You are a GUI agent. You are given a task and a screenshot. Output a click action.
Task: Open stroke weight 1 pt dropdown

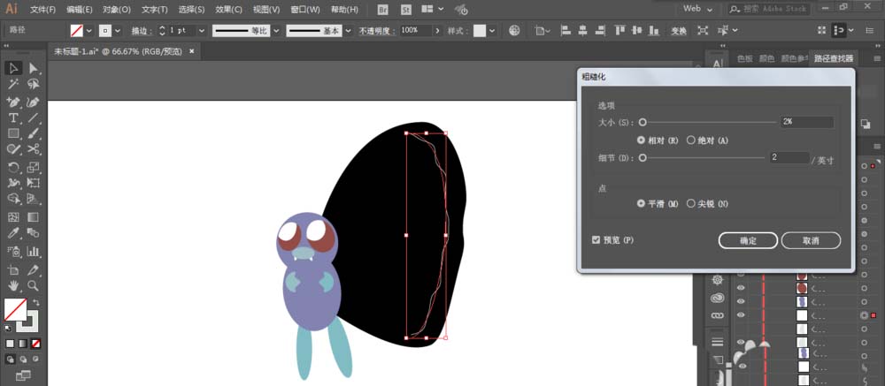pos(202,30)
